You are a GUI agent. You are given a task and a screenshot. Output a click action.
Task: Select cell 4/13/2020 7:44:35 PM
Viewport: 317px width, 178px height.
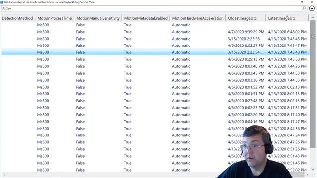[x=287, y=80]
